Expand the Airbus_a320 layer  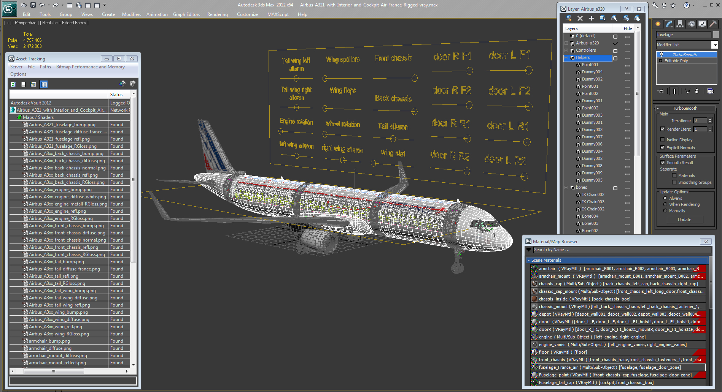click(x=566, y=43)
